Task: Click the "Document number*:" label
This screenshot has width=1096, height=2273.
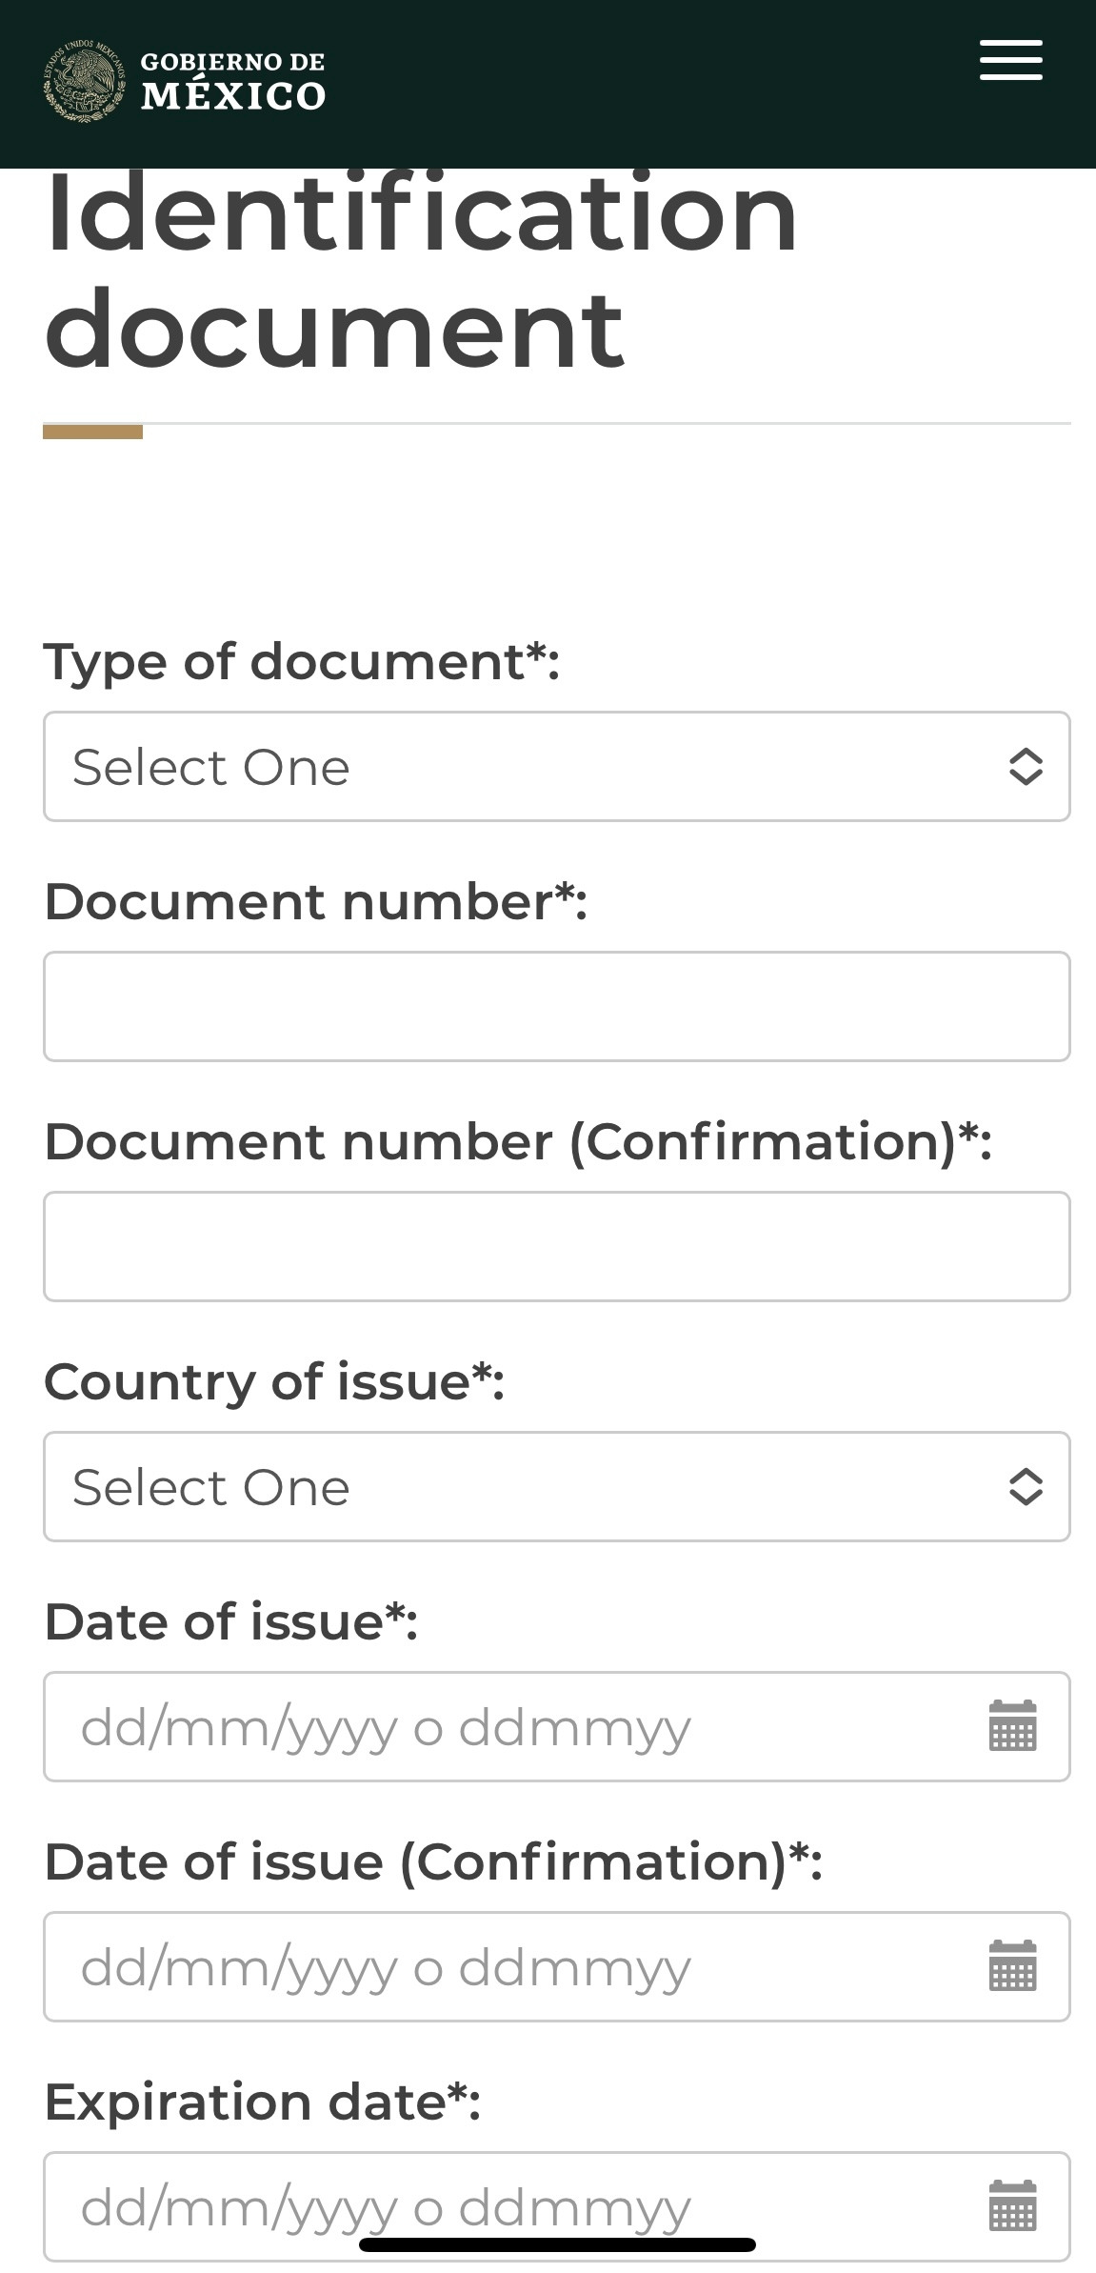Action: 315,901
